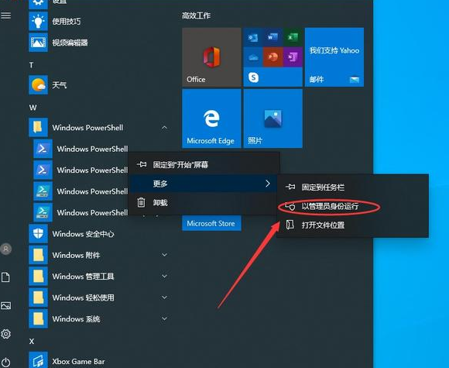
Task: Open the 更多 submenu arrow
Action: click(267, 184)
